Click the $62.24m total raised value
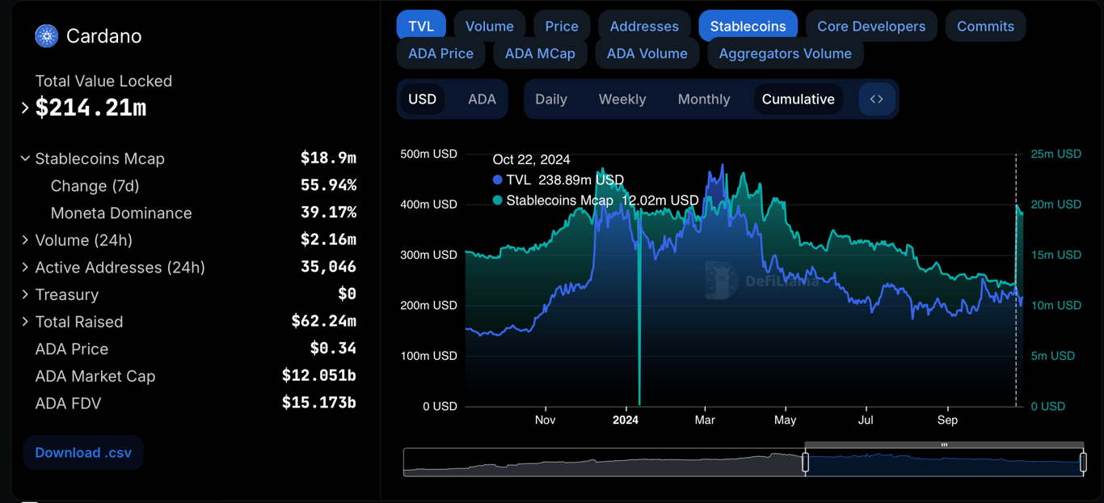The image size is (1104, 503). pos(324,321)
